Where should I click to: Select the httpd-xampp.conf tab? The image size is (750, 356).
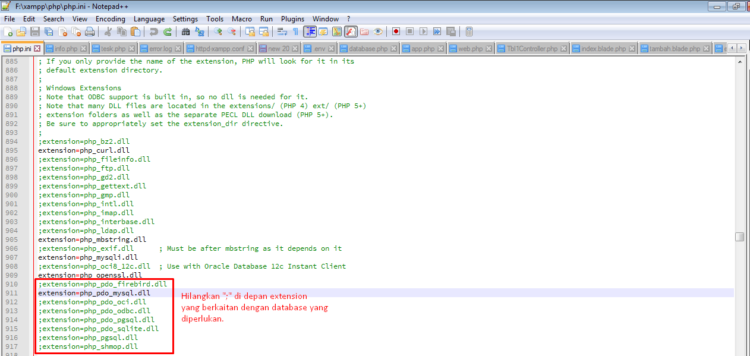[x=219, y=48]
